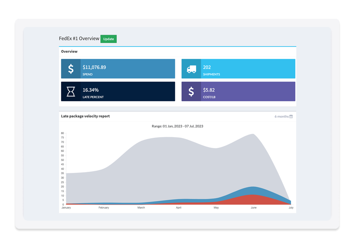
Task: Click the dollar icon on the Spend card
Action: coord(71,69)
